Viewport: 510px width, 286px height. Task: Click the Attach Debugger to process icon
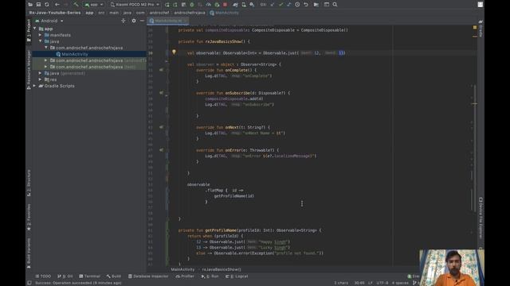click(x=217, y=5)
